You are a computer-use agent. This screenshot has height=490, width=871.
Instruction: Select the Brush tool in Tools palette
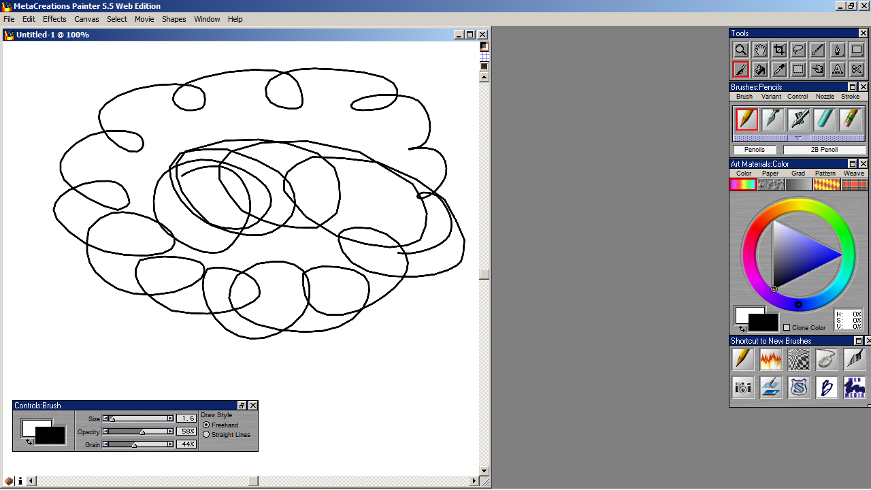click(740, 69)
